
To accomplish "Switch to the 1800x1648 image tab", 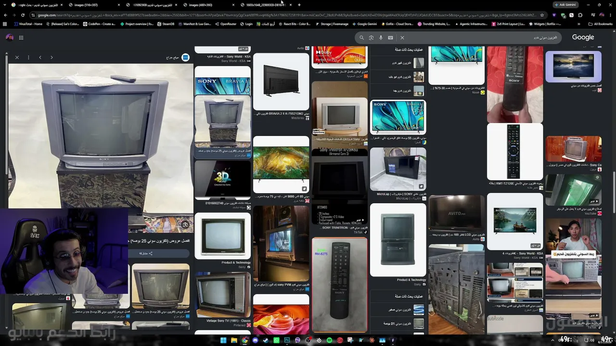I will click(x=266, y=5).
